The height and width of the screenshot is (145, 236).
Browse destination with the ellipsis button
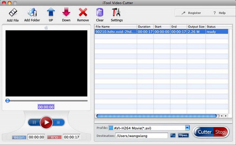(x=173, y=135)
